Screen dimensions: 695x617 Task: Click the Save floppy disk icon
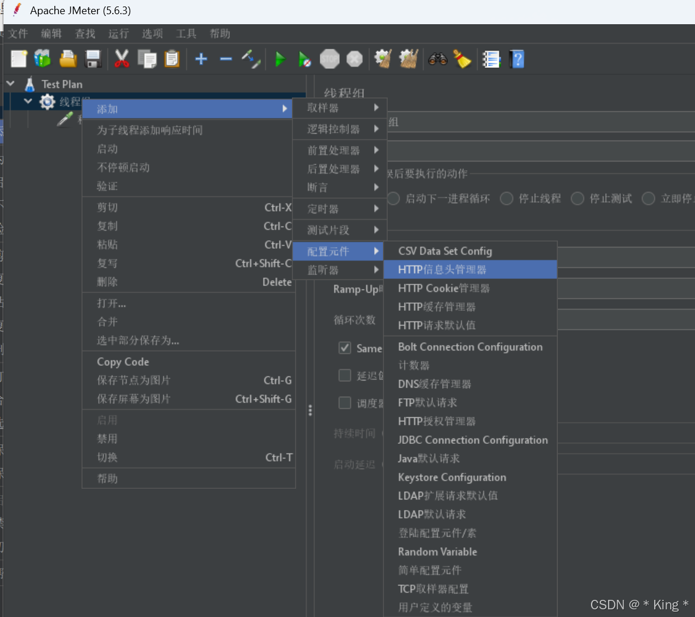coord(93,59)
